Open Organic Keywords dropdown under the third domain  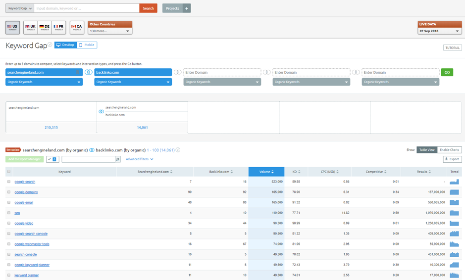click(222, 82)
